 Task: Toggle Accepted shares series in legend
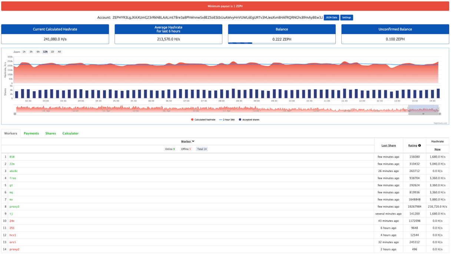tap(249, 119)
